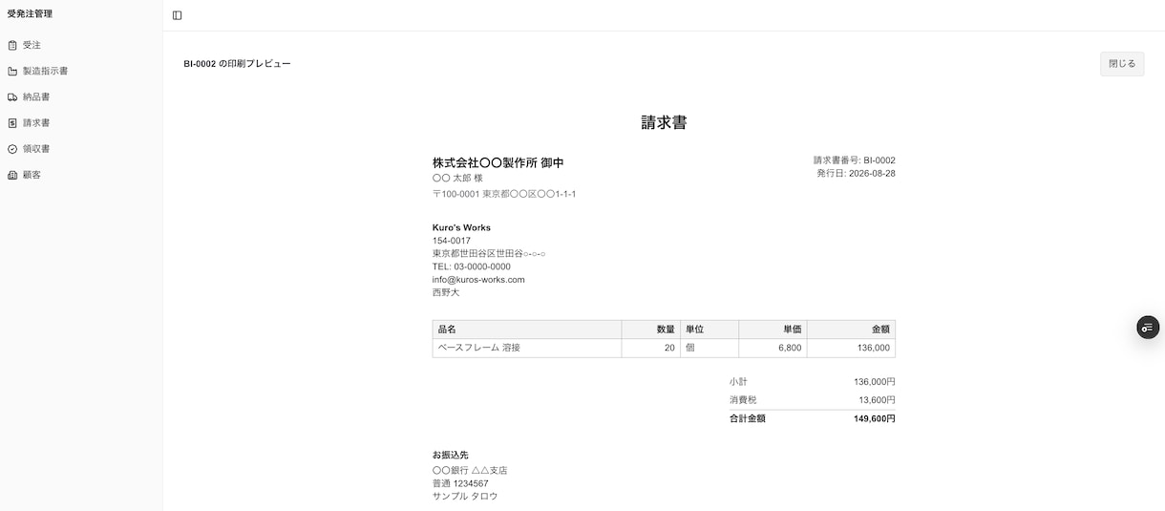The height and width of the screenshot is (511, 1165).
Task: Click the サンプル タロウ account holder
Action: pos(465,496)
